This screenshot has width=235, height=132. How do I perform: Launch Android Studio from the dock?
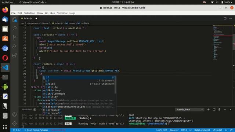click(x=5, y=87)
